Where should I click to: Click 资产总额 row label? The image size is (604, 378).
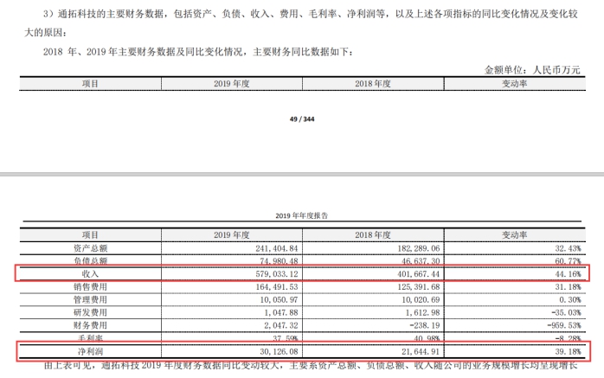point(90,248)
